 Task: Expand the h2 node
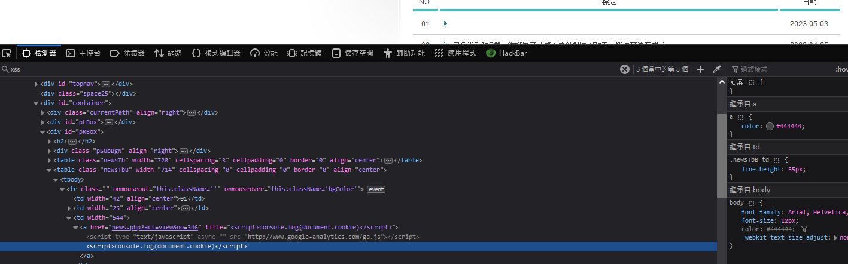pos(49,142)
